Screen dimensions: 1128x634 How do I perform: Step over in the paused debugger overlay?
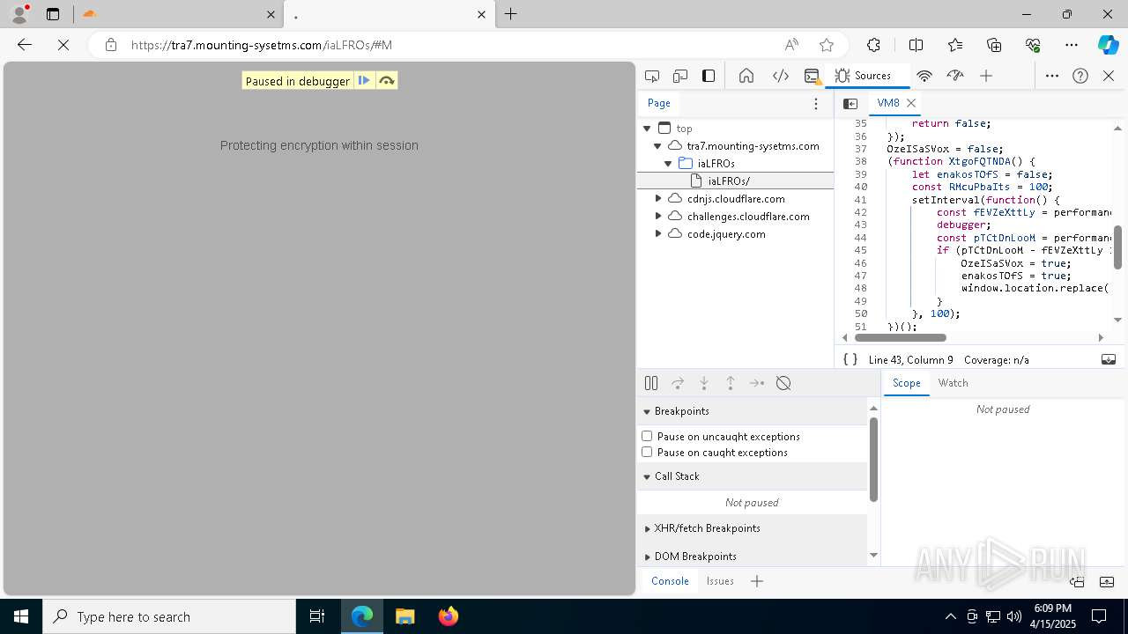click(x=386, y=81)
